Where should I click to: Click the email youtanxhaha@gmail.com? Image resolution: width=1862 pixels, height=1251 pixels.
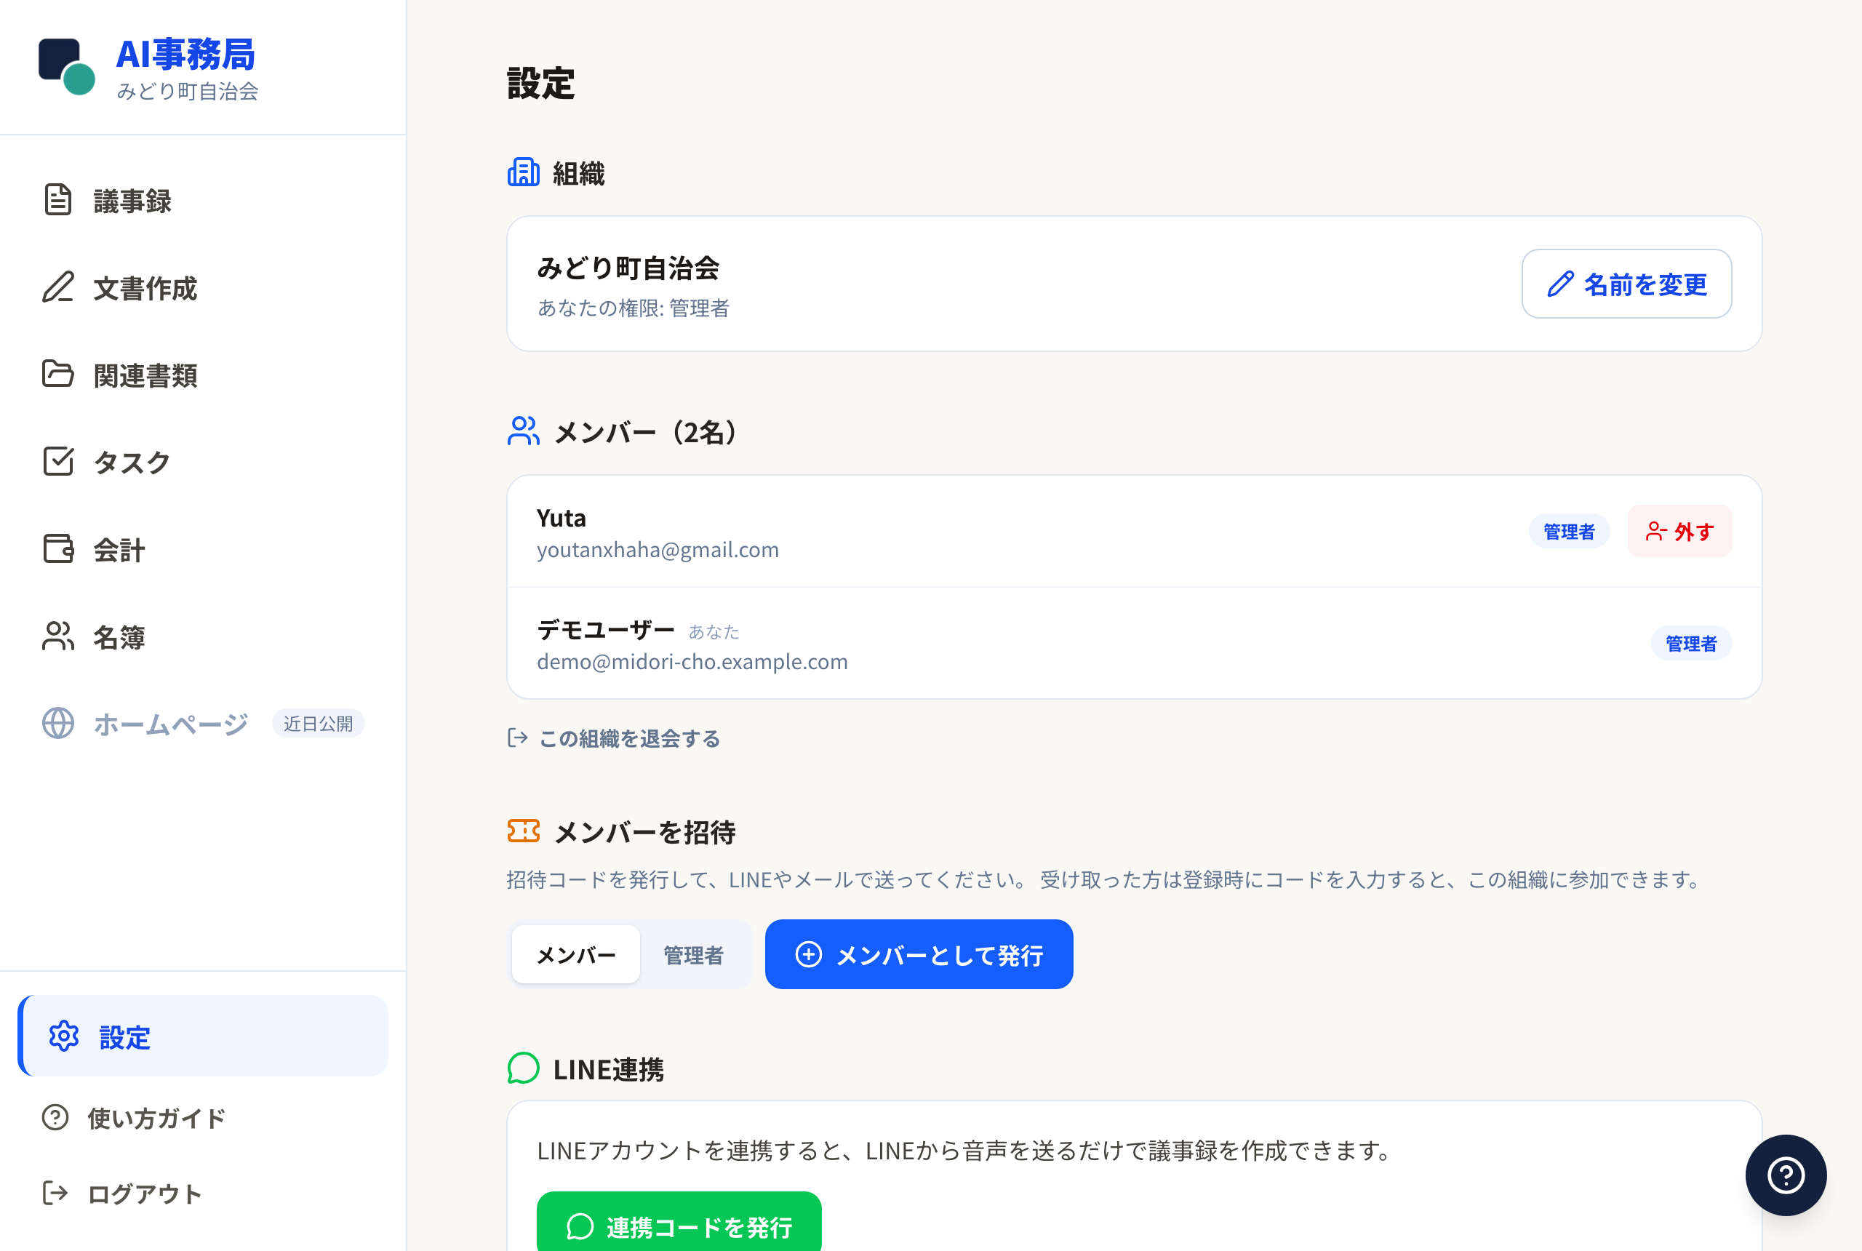tap(658, 550)
